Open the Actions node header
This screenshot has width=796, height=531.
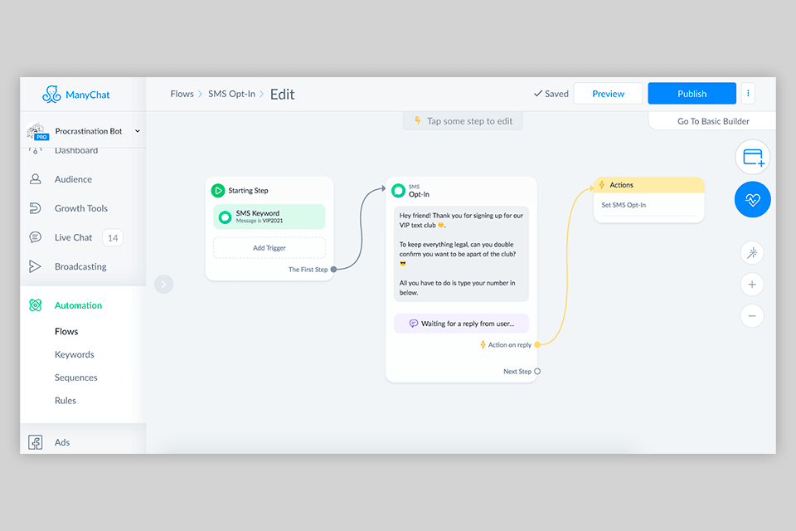(648, 185)
